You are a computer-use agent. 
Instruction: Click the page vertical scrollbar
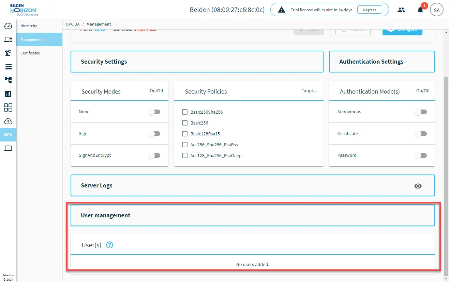pos(446,176)
